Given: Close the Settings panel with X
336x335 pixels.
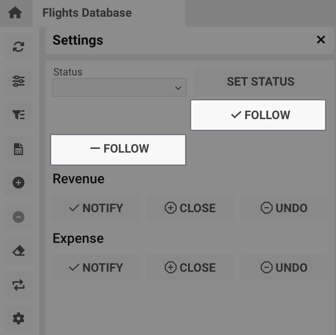Looking at the screenshot, I should pos(321,40).
